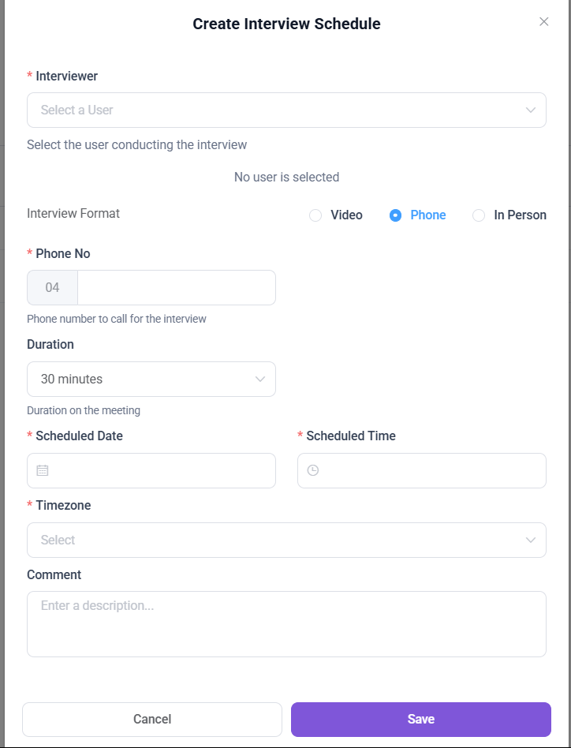The image size is (571, 748).
Task: Click the clock icon in Scheduled Time
Action: tap(313, 470)
